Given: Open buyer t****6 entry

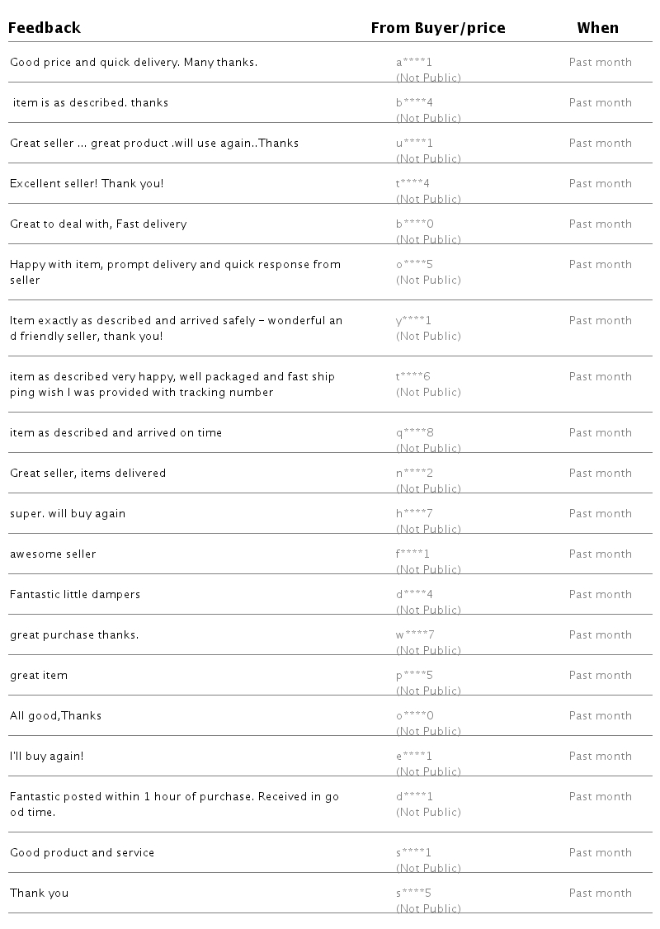Looking at the screenshot, I should (413, 377).
